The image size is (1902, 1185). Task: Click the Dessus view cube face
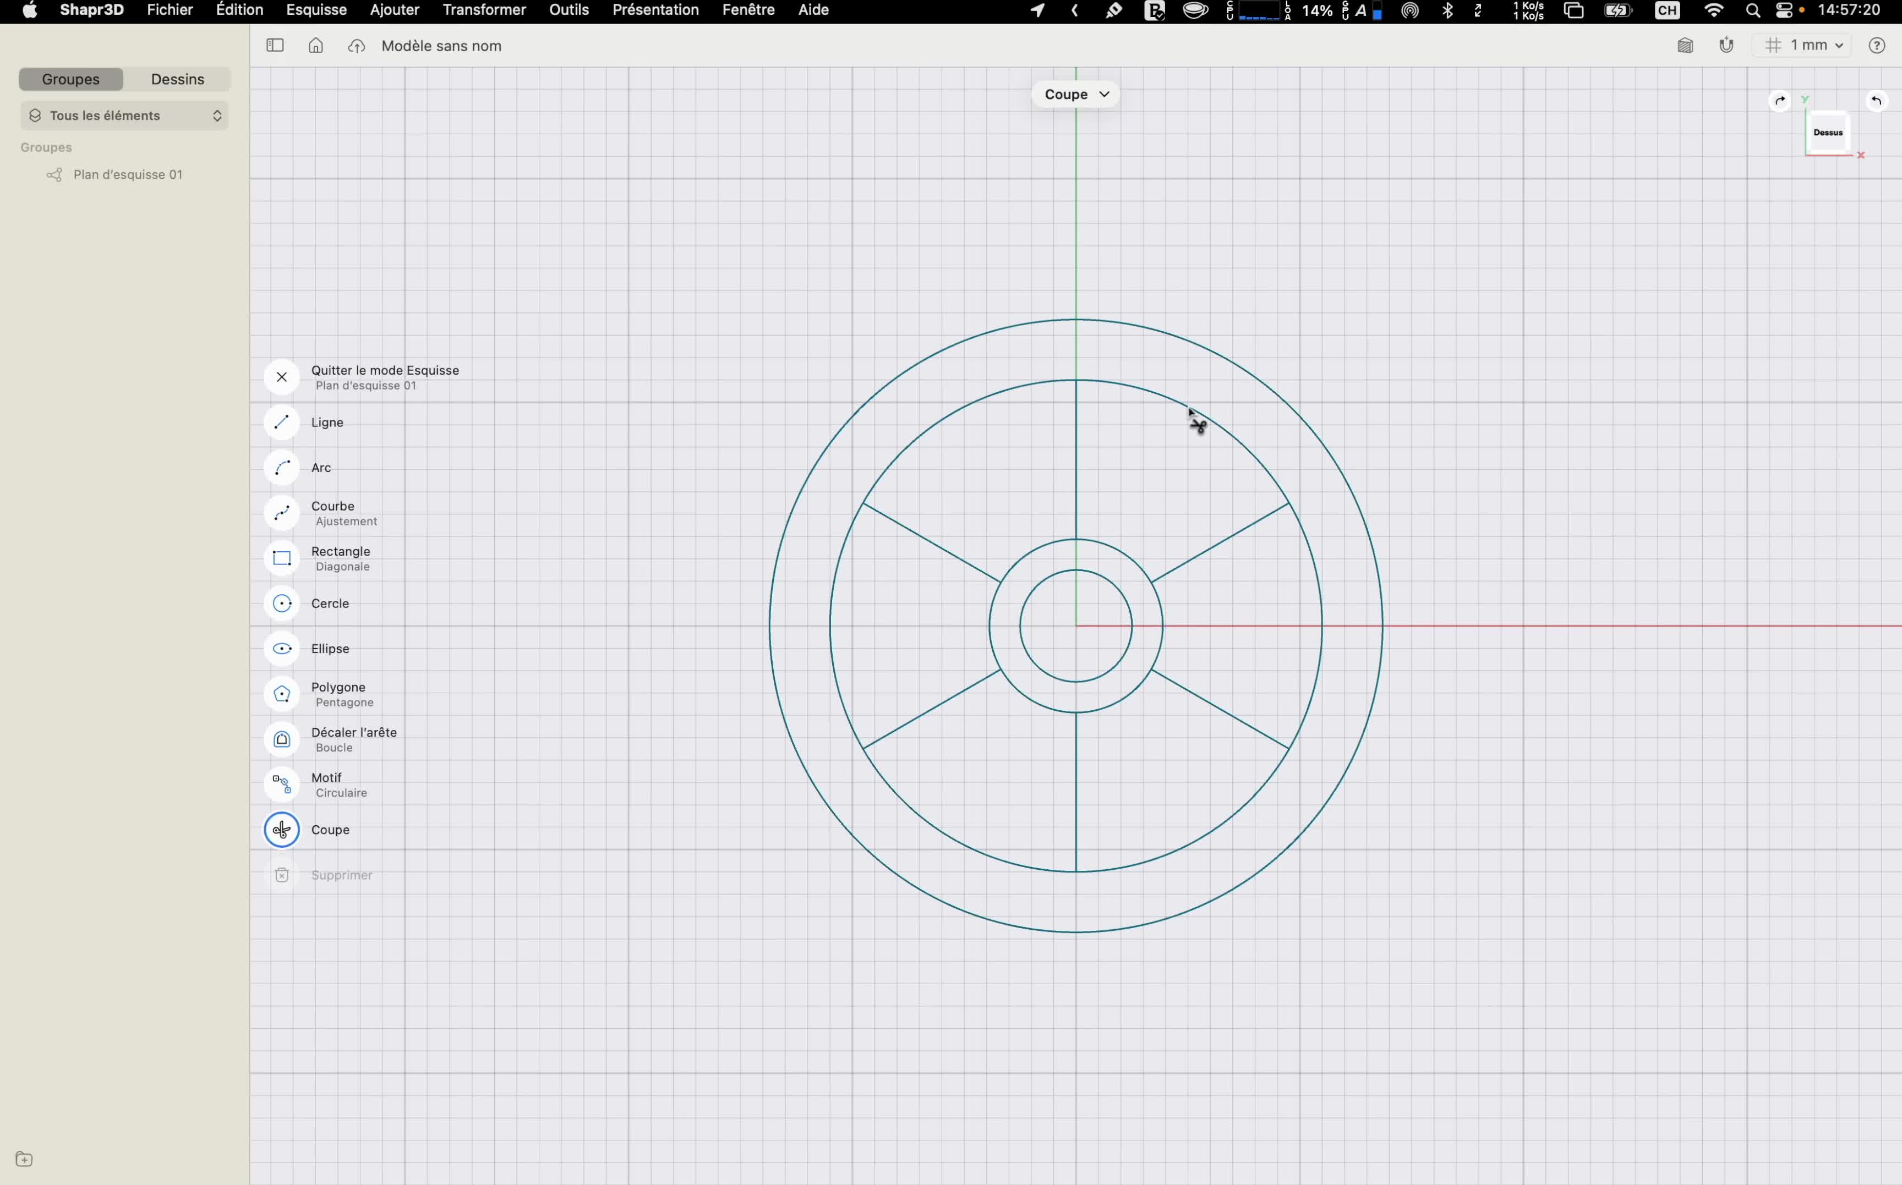click(x=1828, y=133)
